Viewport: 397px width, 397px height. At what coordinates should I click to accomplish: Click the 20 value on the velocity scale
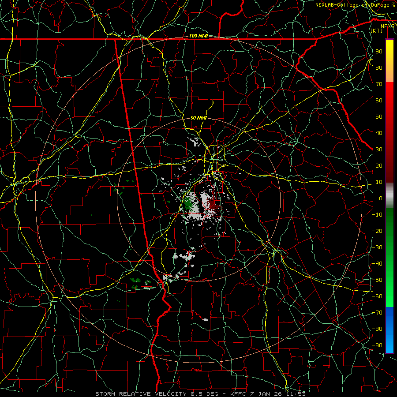pyautogui.click(x=379, y=166)
